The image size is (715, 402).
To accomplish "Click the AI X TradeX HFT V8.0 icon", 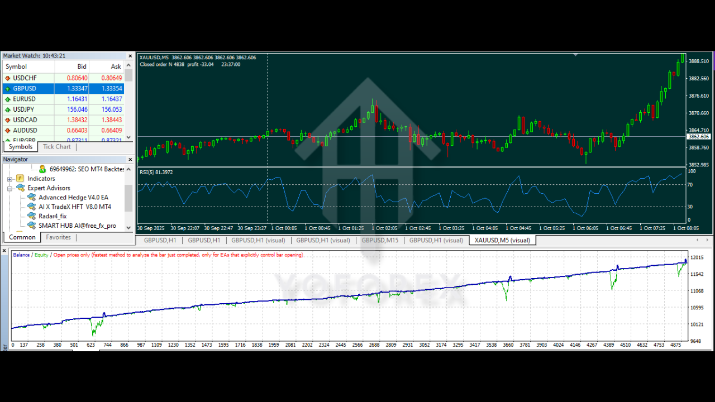I will click(32, 207).
